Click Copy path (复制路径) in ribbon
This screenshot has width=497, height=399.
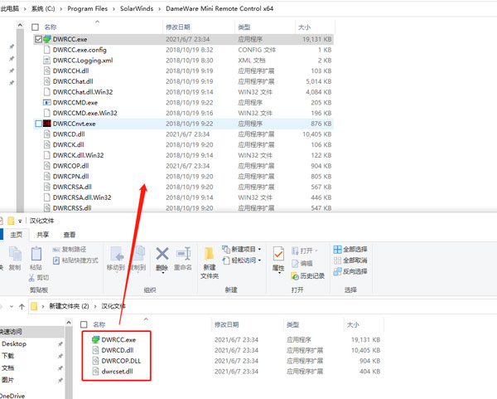[x=70, y=250]
